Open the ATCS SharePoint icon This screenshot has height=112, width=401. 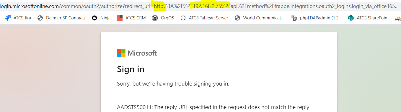click(351, 18)
